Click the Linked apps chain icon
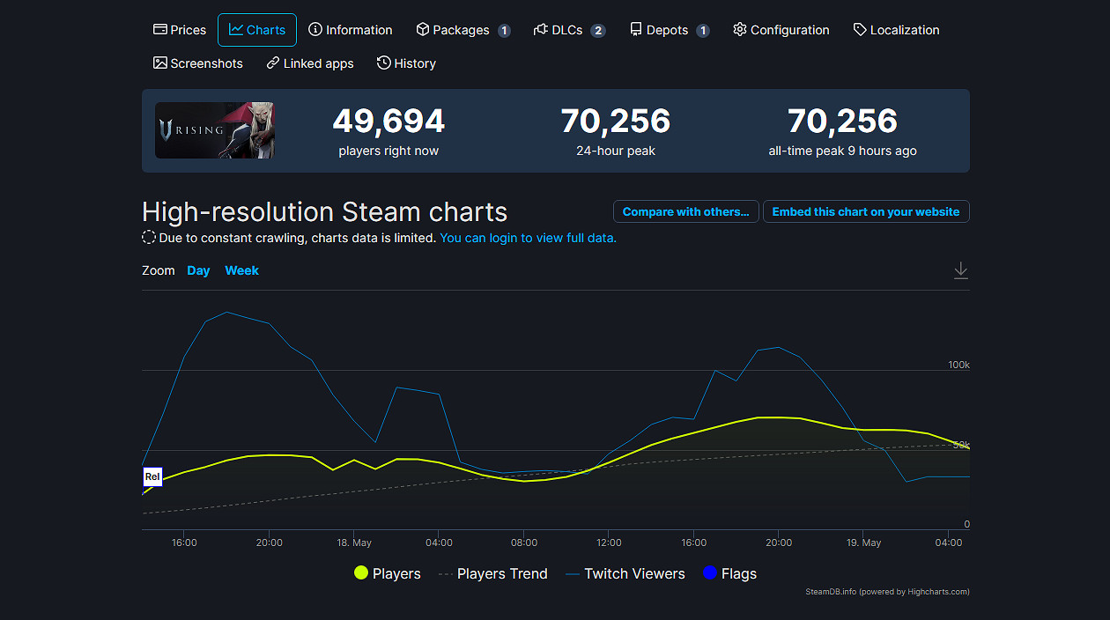 pyautogui.click(x=272, y=63)
